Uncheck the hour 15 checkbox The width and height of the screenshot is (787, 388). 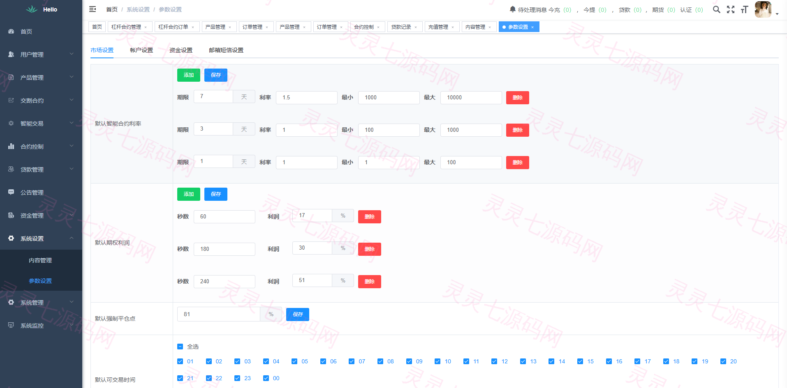580,361
